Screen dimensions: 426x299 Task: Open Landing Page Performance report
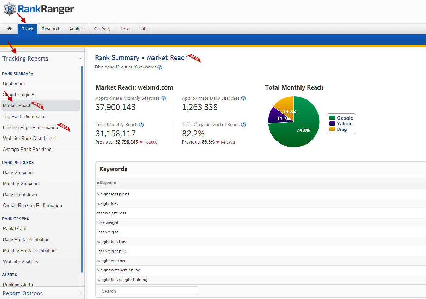30,127
